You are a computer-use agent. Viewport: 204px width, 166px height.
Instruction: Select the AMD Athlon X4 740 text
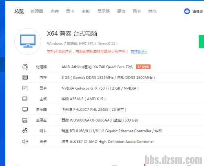[97, 67]
